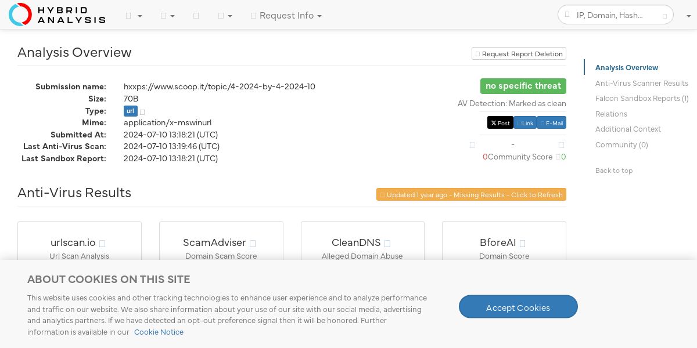Click the magnifier icon inside the search box
The width and height of the screenshot is (697, 348).
pyautogui.click(x=567, y=14)
